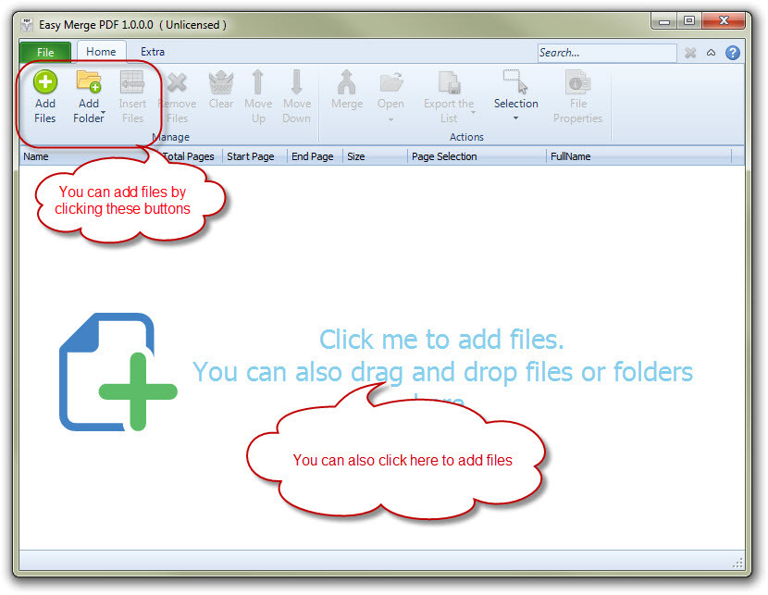
Task: Click the Move Down arrow icon
Action: [296, 81]
